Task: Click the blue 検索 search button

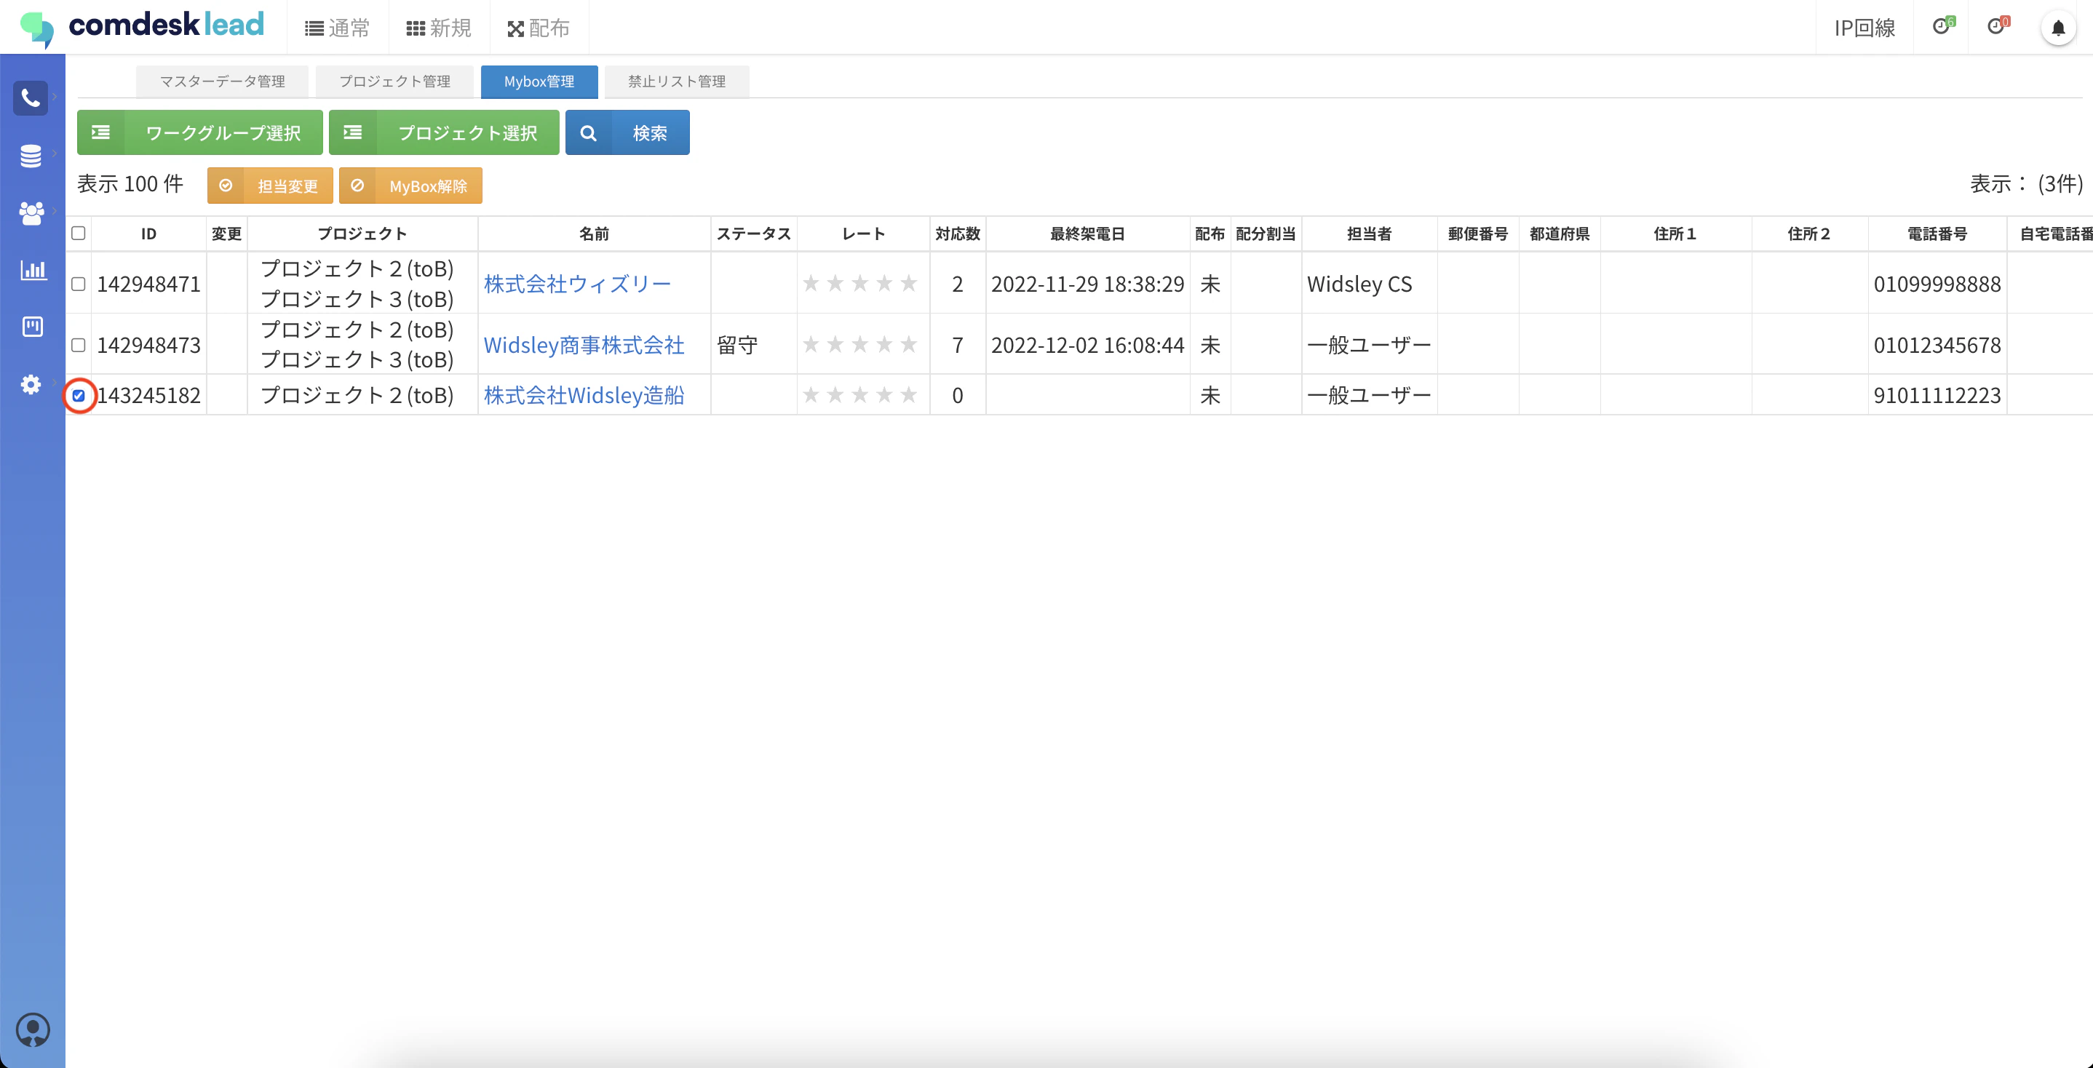Action: [628, 132]
